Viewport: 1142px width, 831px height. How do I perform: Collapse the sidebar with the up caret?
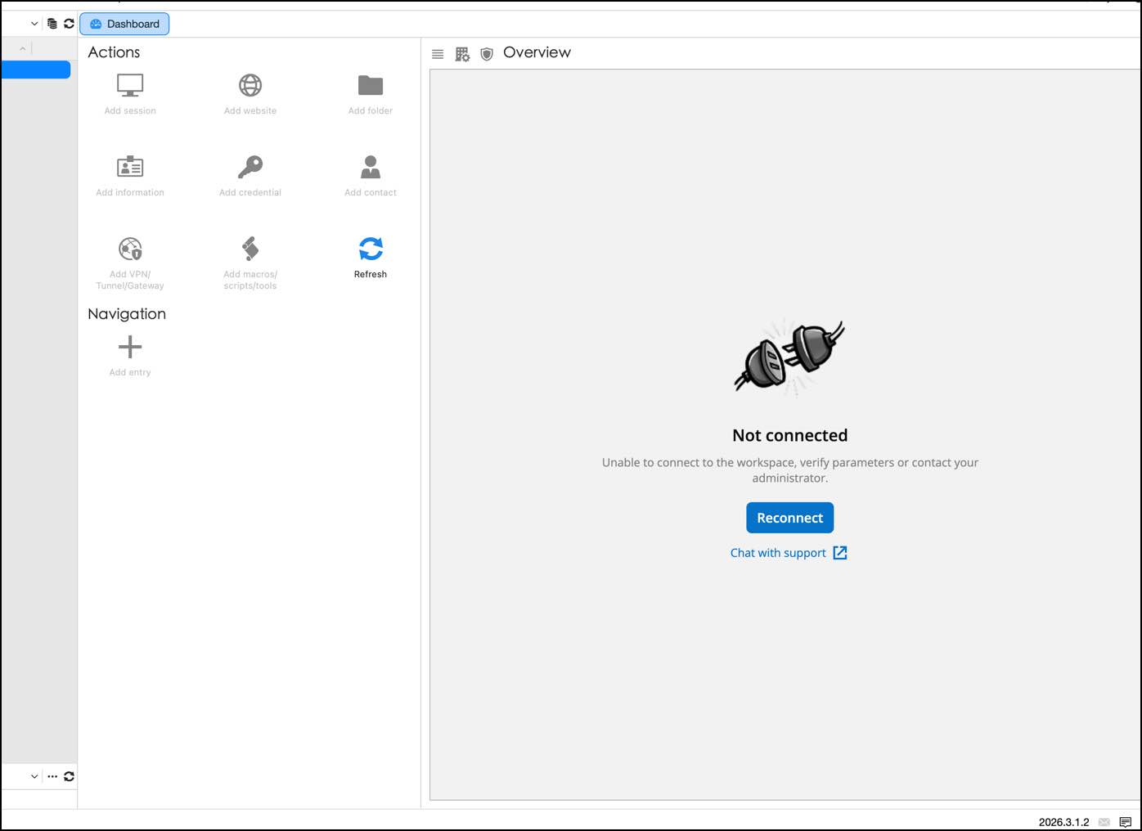tap(23, 49)
